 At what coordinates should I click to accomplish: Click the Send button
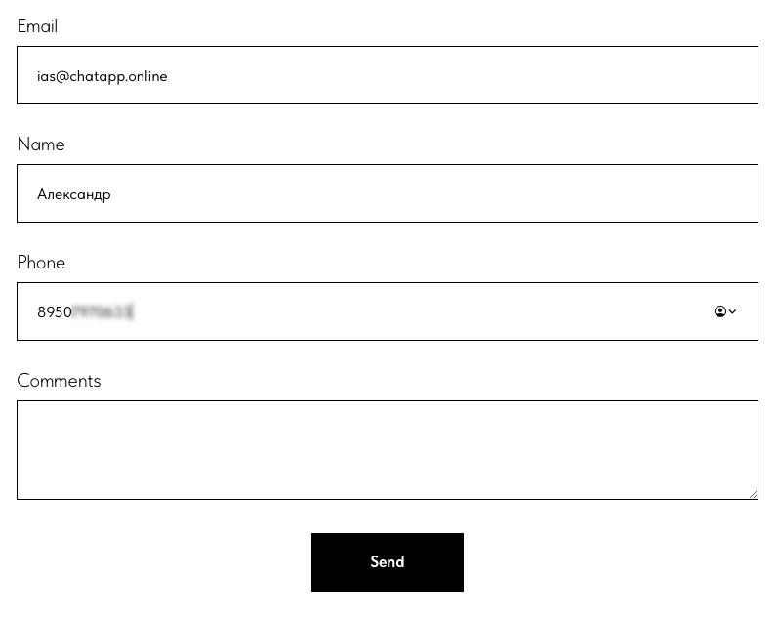(x=387, y=562)
